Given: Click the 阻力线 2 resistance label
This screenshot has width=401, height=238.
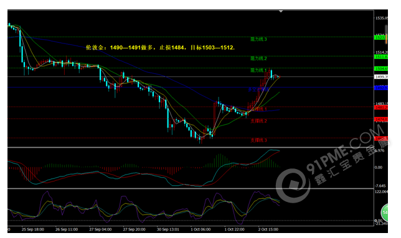Looking at the screenshot, I should [x=258, y=58].
